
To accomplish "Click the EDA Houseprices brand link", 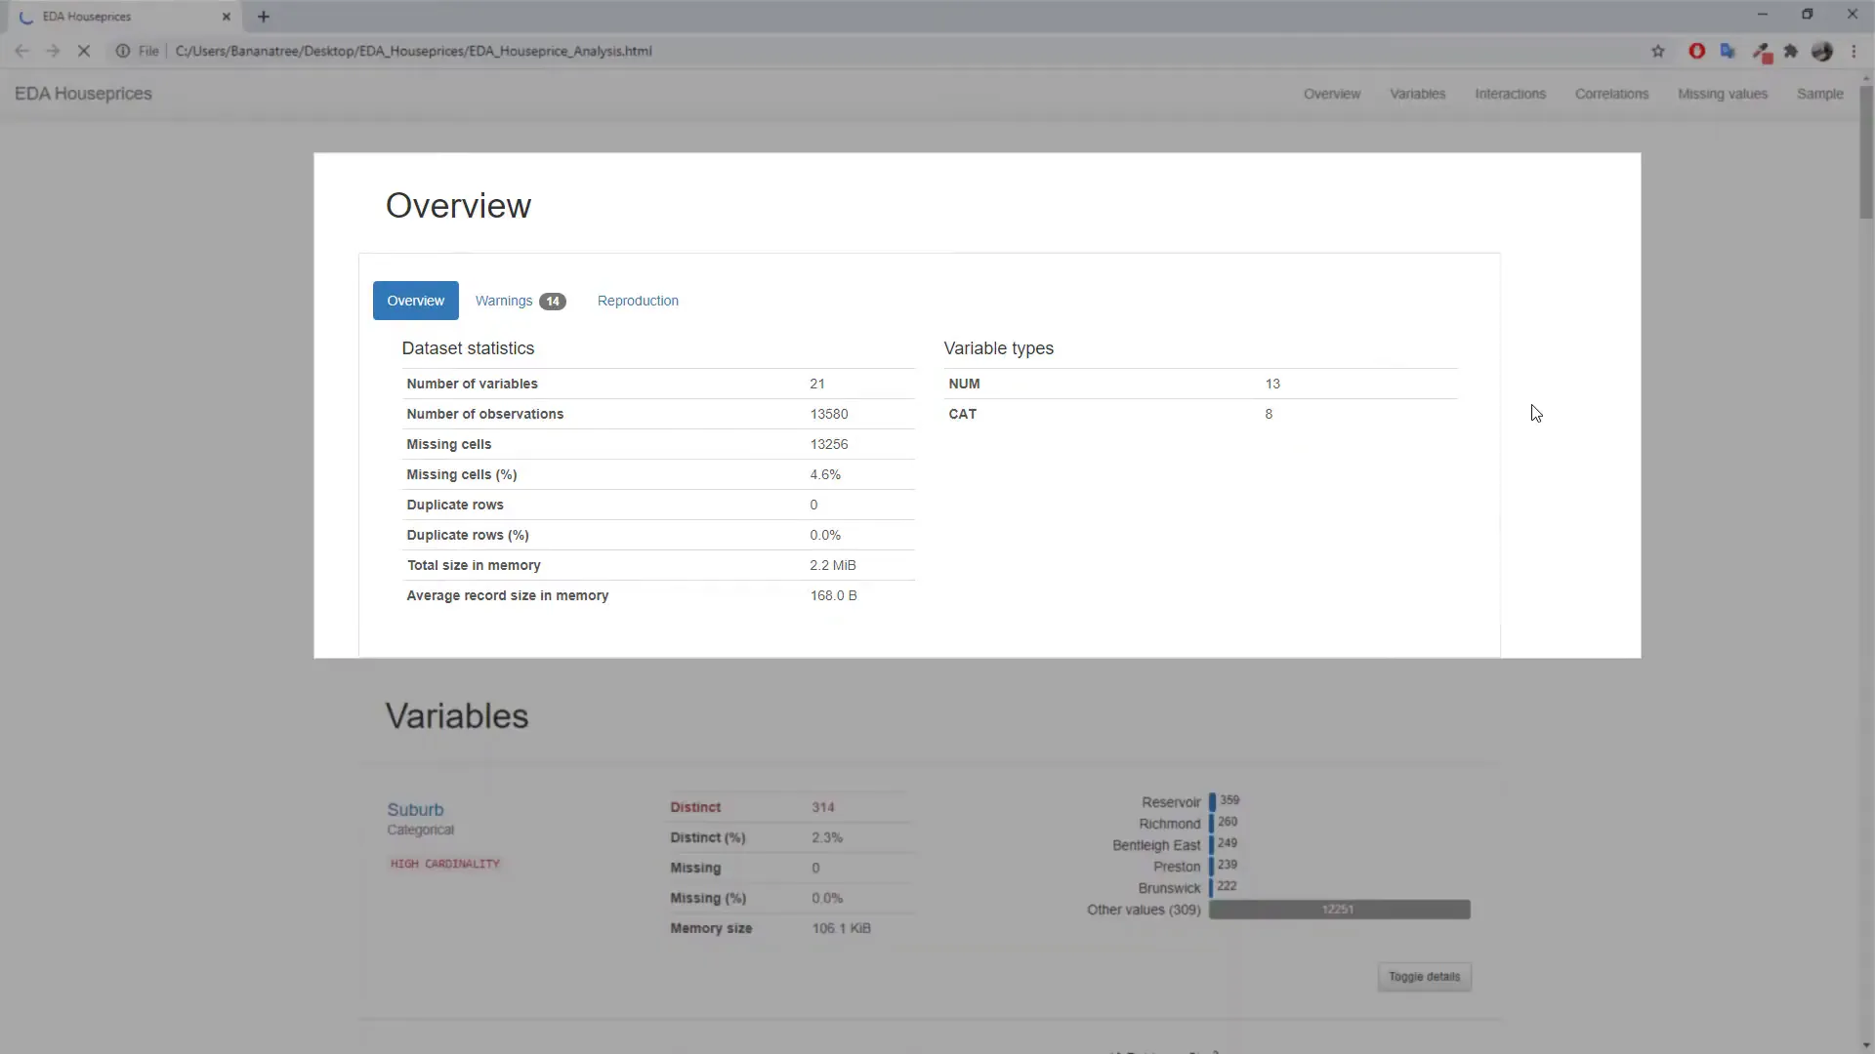I will 83,94.
